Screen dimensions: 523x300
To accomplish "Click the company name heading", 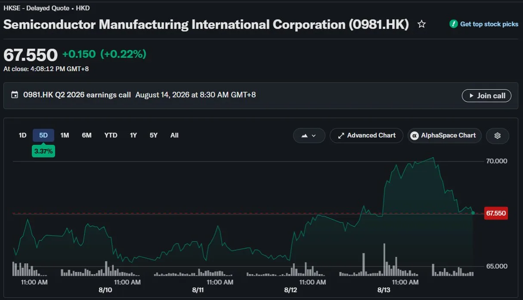I will (x=206, y=24).
